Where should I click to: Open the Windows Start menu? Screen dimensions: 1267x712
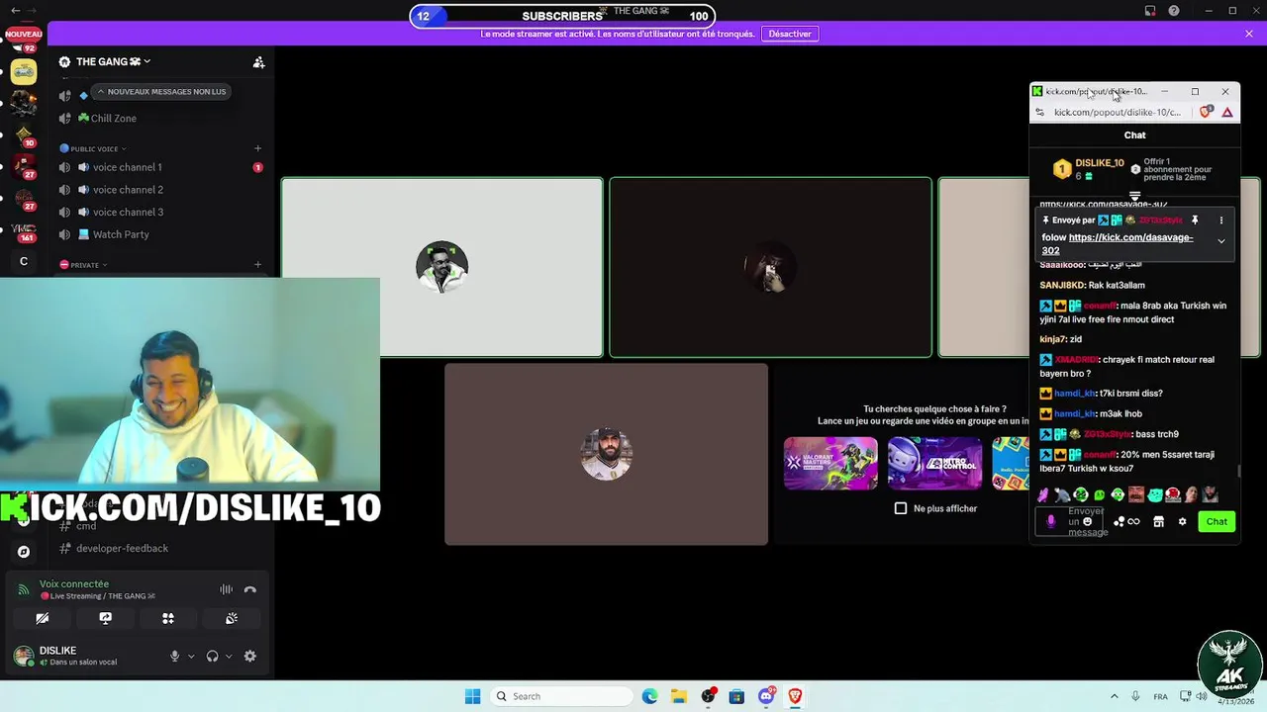point(473,696)
